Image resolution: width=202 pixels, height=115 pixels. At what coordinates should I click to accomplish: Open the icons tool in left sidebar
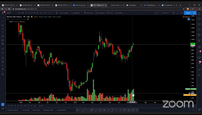(x=3, y=44)
